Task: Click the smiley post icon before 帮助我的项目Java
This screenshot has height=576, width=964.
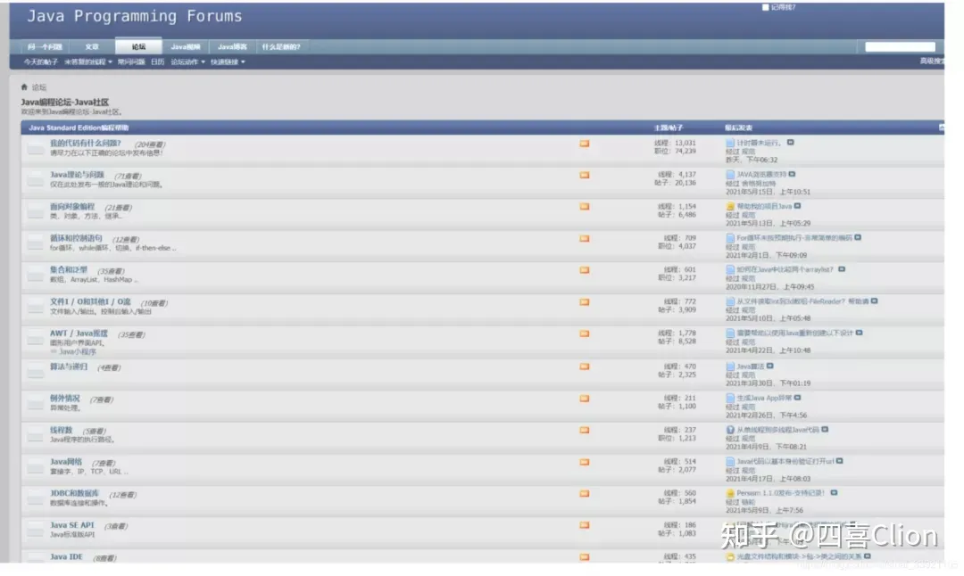Action: pos(730,207)
